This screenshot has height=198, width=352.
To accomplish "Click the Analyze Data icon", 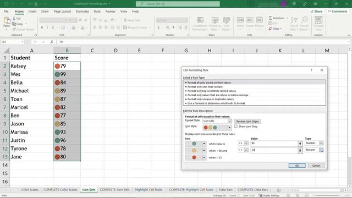I will [318, 20].
